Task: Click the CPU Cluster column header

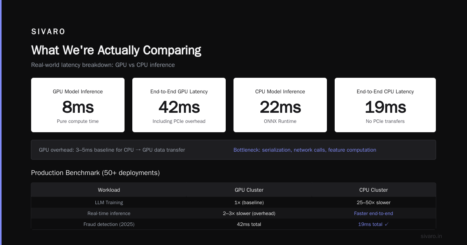Action: pos(374,190)
